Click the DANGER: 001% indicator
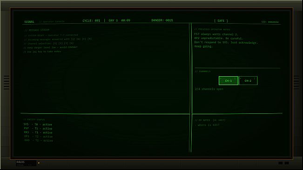303x170 pixels. 162,20
